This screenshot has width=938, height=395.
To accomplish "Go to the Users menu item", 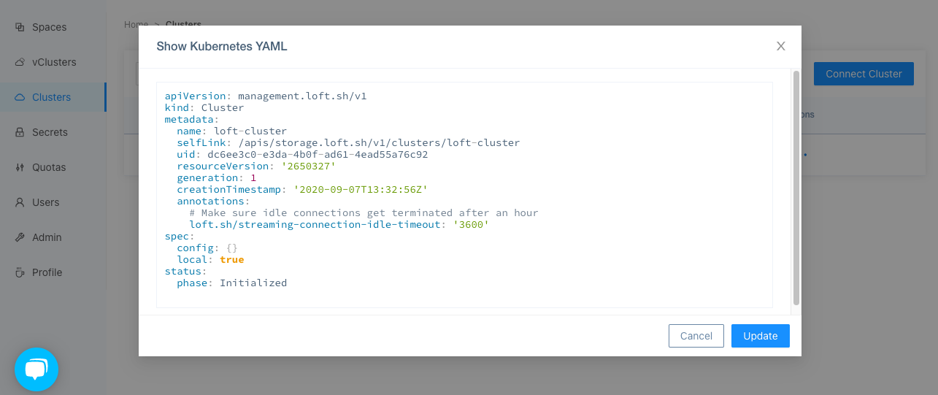I will click(x=45, y=202).
